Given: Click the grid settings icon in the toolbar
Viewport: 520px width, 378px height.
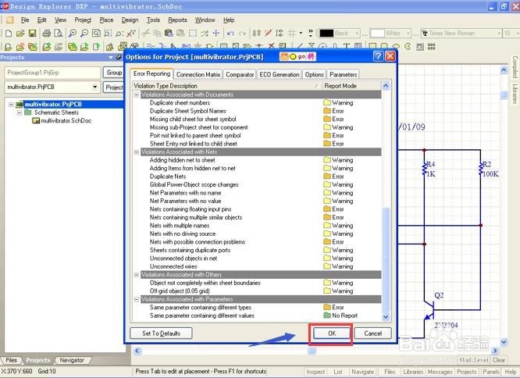Looking at the screenshot, I should tap(292, 33).
